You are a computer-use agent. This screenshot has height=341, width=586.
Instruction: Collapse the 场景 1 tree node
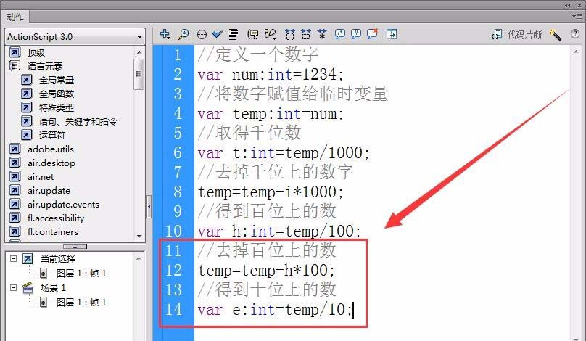14,287
